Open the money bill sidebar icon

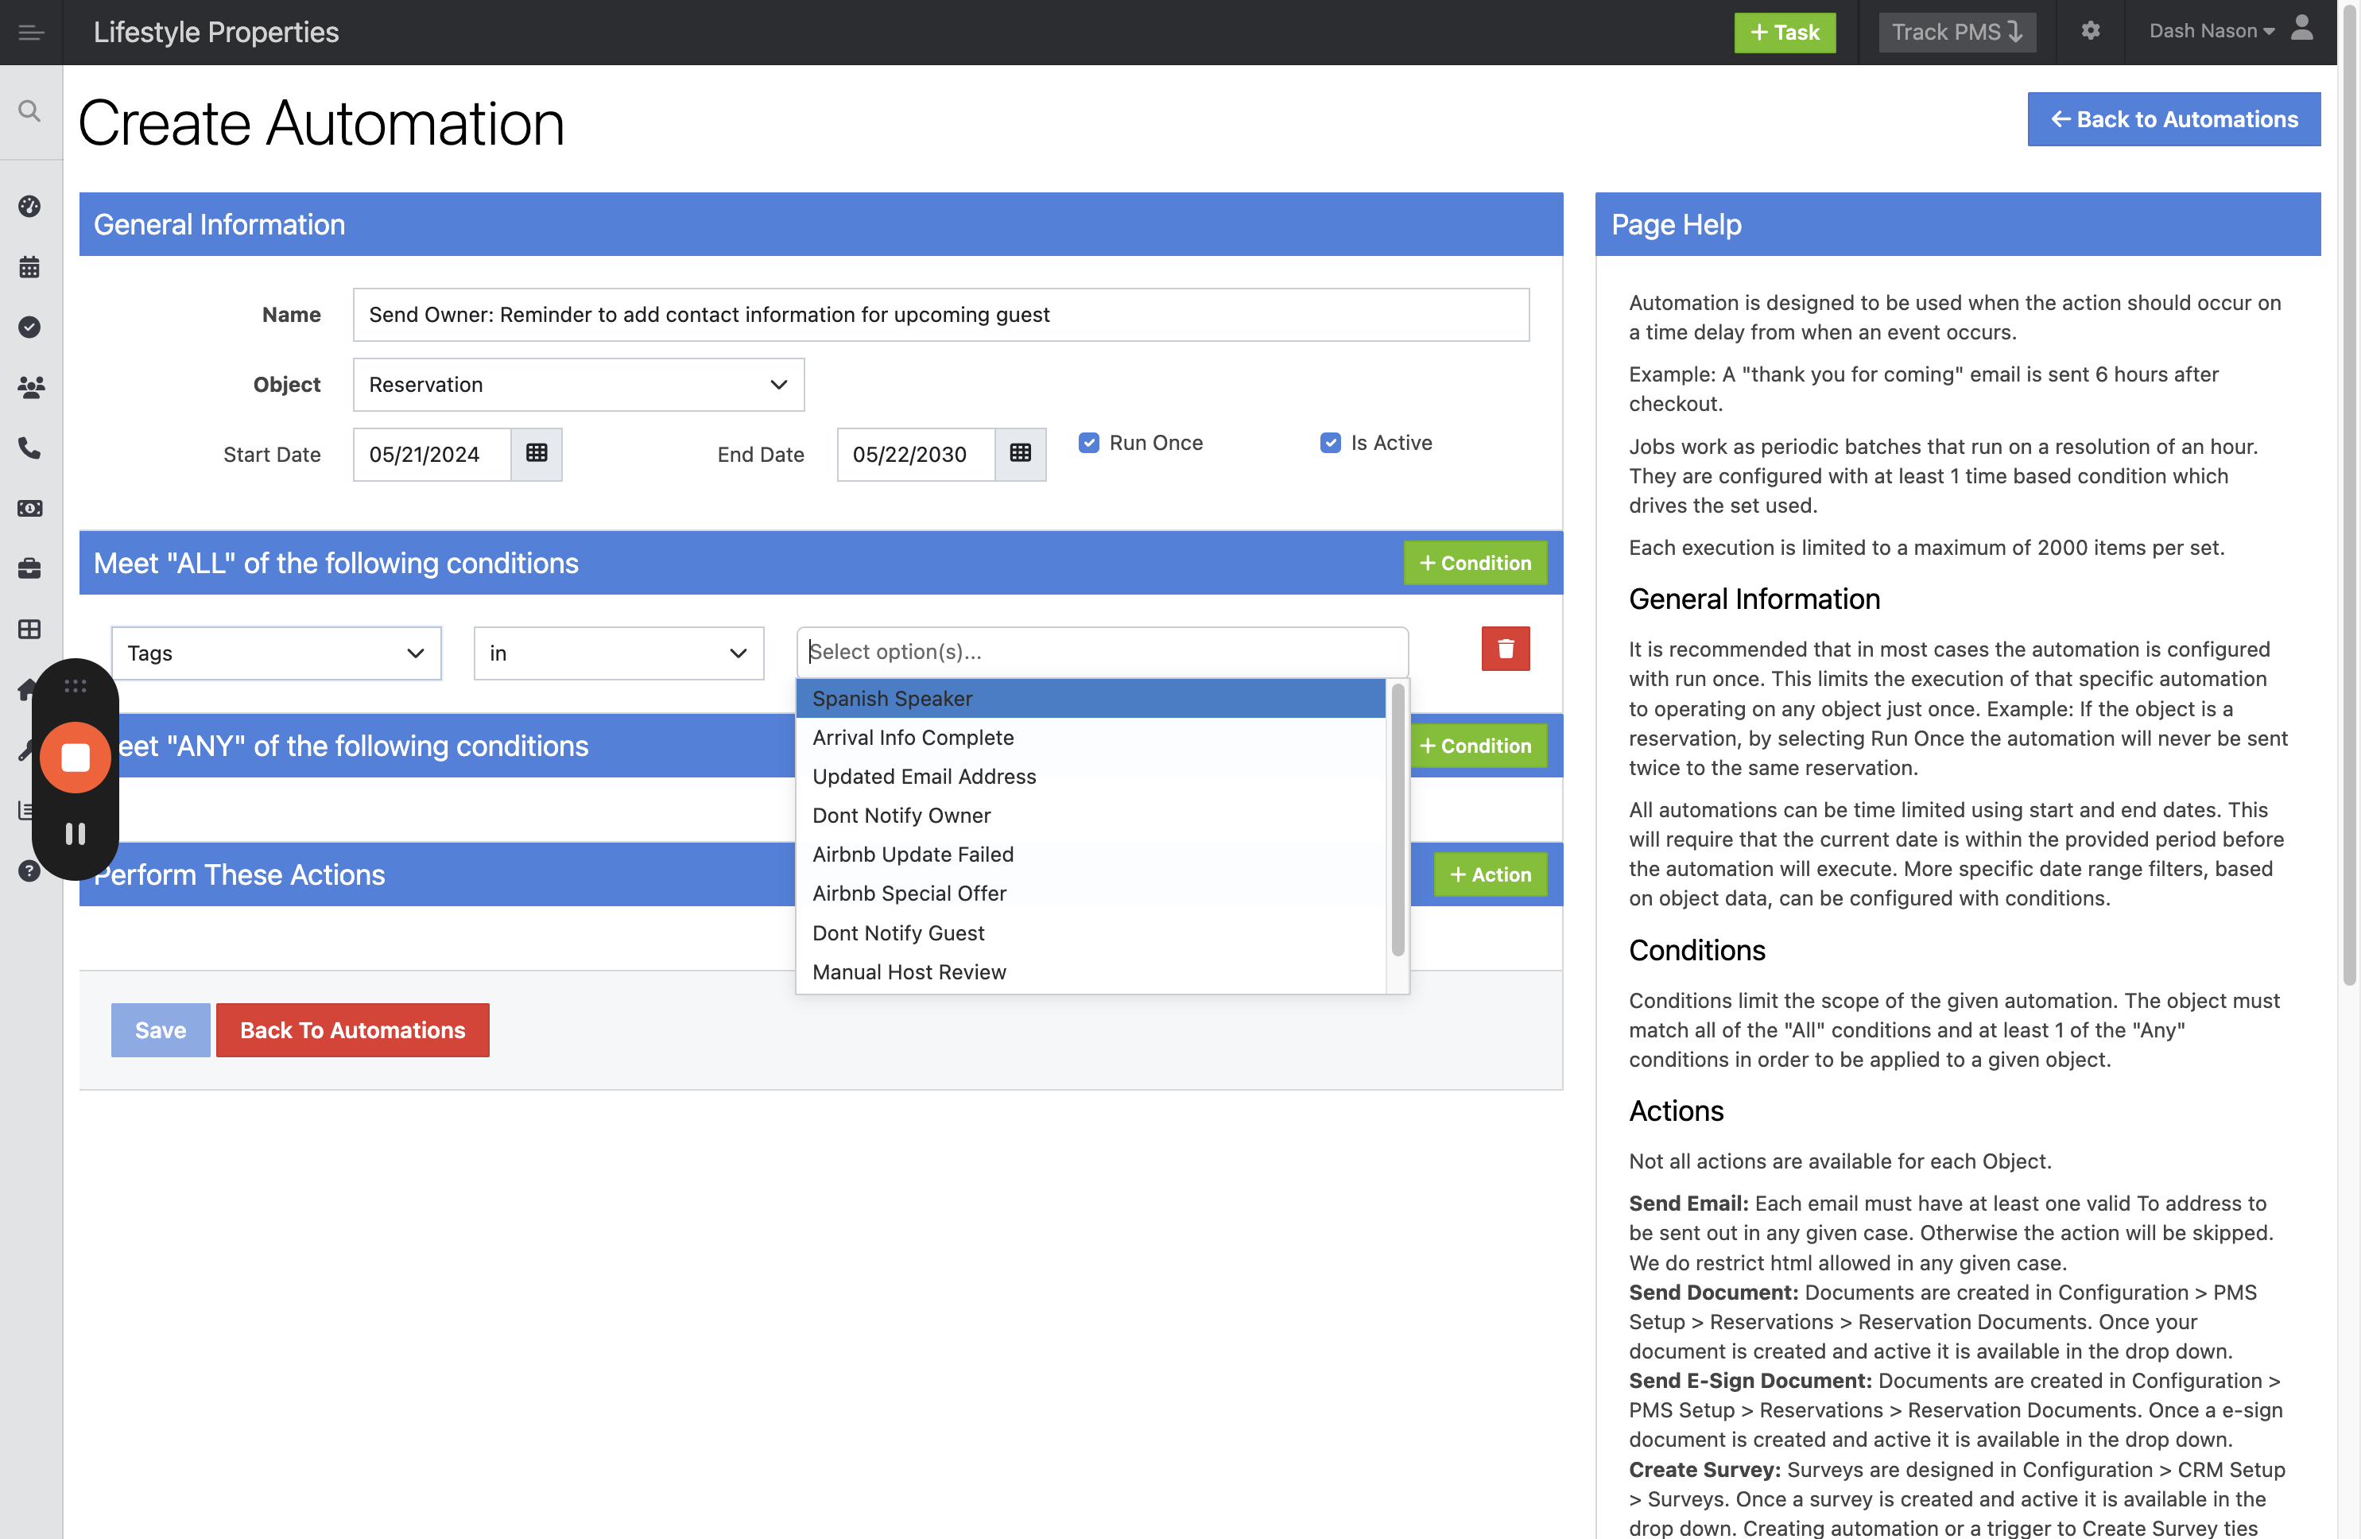(x=29, y=508)
